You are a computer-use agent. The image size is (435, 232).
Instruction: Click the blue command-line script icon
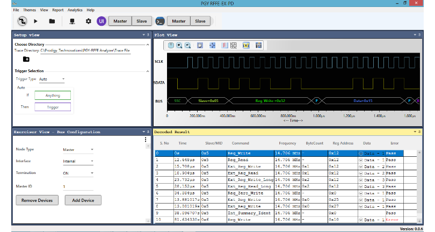160,21
